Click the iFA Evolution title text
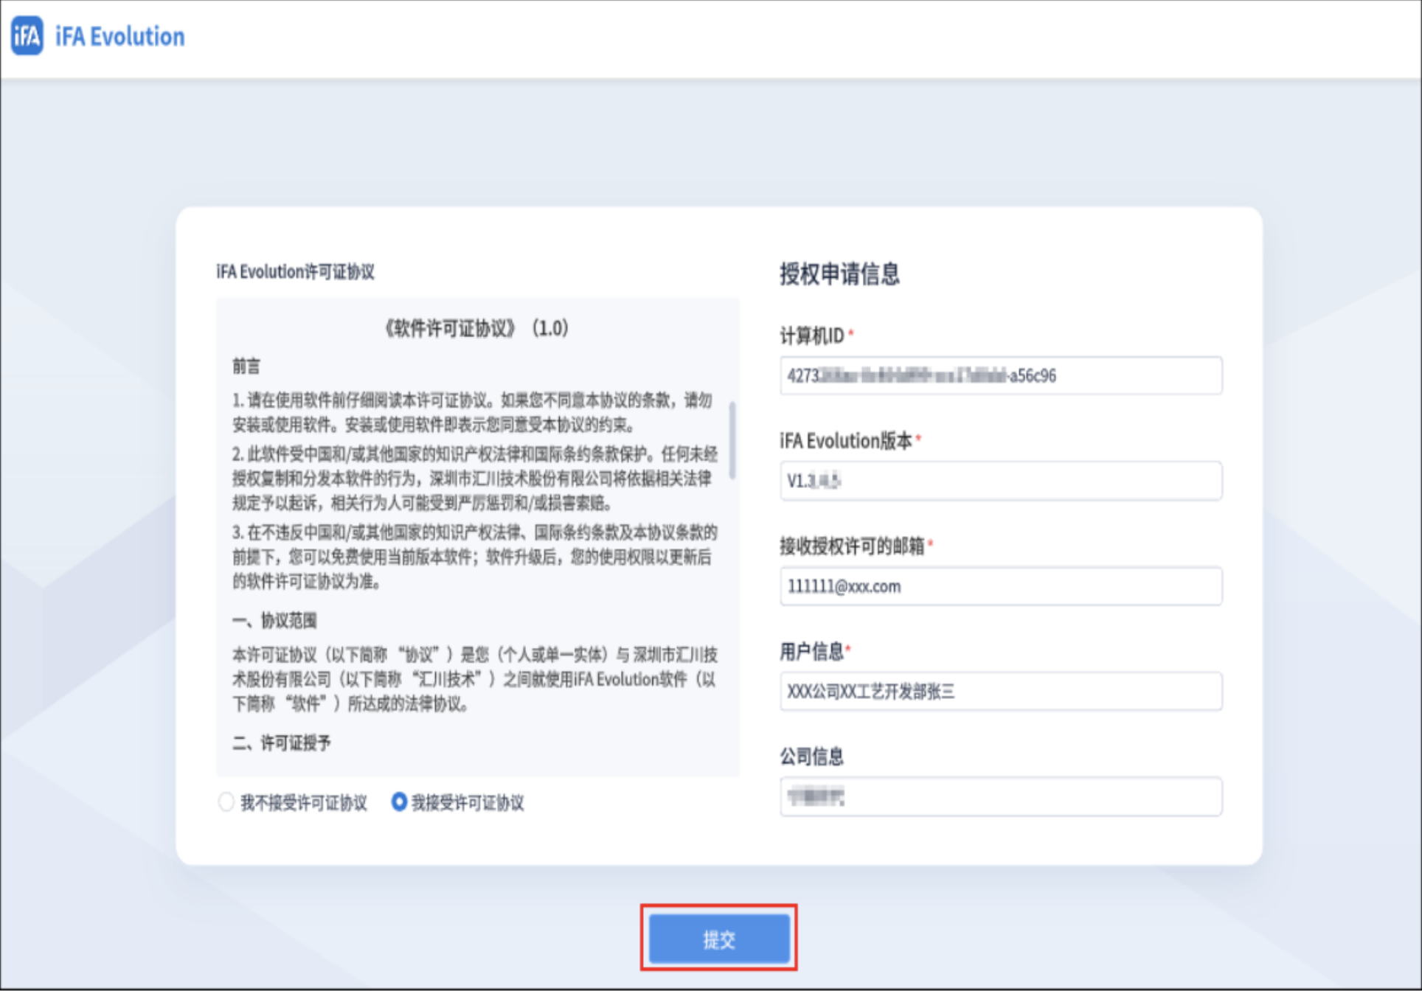Viewport: 1422px width, 991px height. pyautogui.click(x=119, y=36)
